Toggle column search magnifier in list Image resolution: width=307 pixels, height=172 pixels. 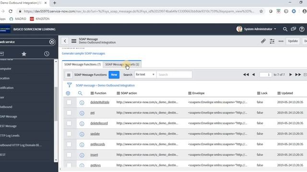80,93
